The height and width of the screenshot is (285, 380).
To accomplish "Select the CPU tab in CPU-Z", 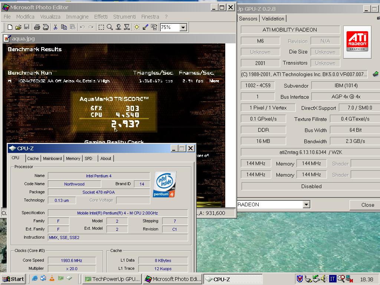I will pyautogui.click(x=15, y=158).
